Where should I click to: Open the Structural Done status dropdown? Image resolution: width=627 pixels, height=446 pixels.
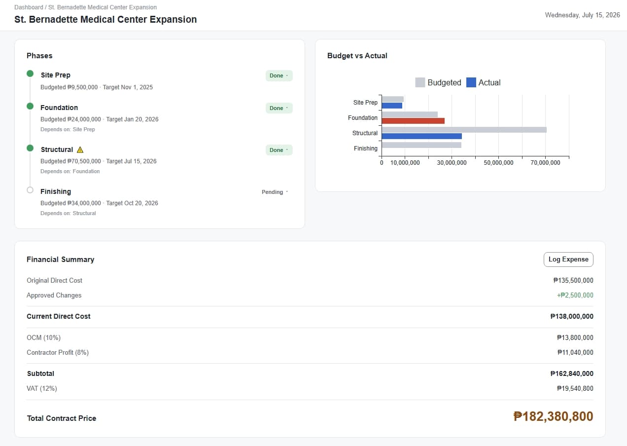(279, 150)
